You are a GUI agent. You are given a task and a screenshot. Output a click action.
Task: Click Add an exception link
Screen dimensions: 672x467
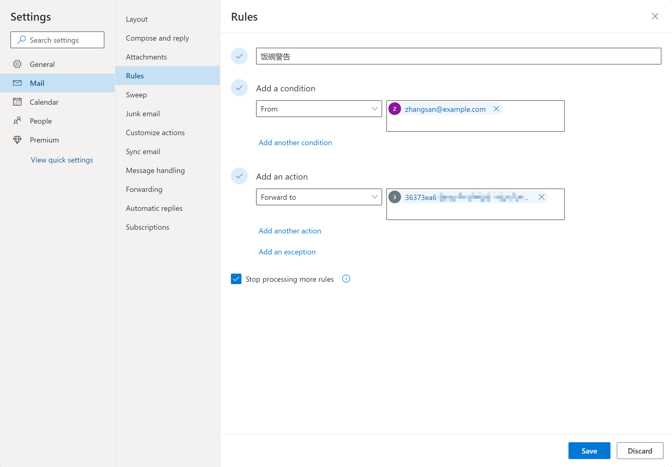tap(287, 252)
